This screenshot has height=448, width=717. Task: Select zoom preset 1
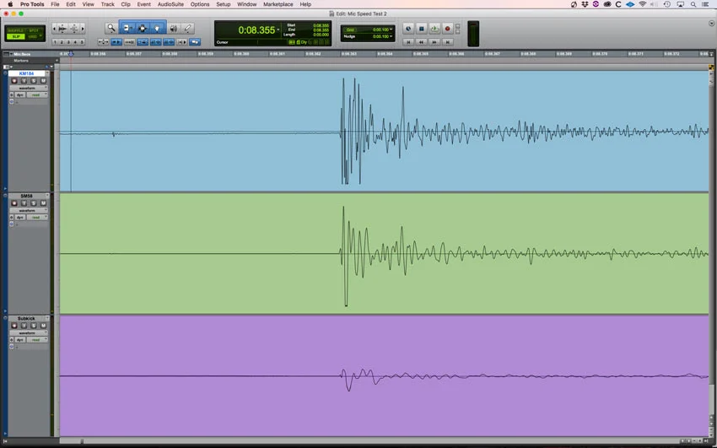[x=55, y=42]
